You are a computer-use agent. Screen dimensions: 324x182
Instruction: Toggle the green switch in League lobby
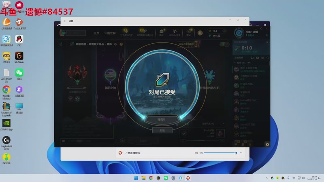pos(224,44)
